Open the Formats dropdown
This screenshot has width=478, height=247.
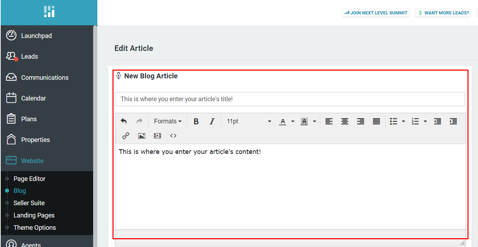[x=168, y=121]
